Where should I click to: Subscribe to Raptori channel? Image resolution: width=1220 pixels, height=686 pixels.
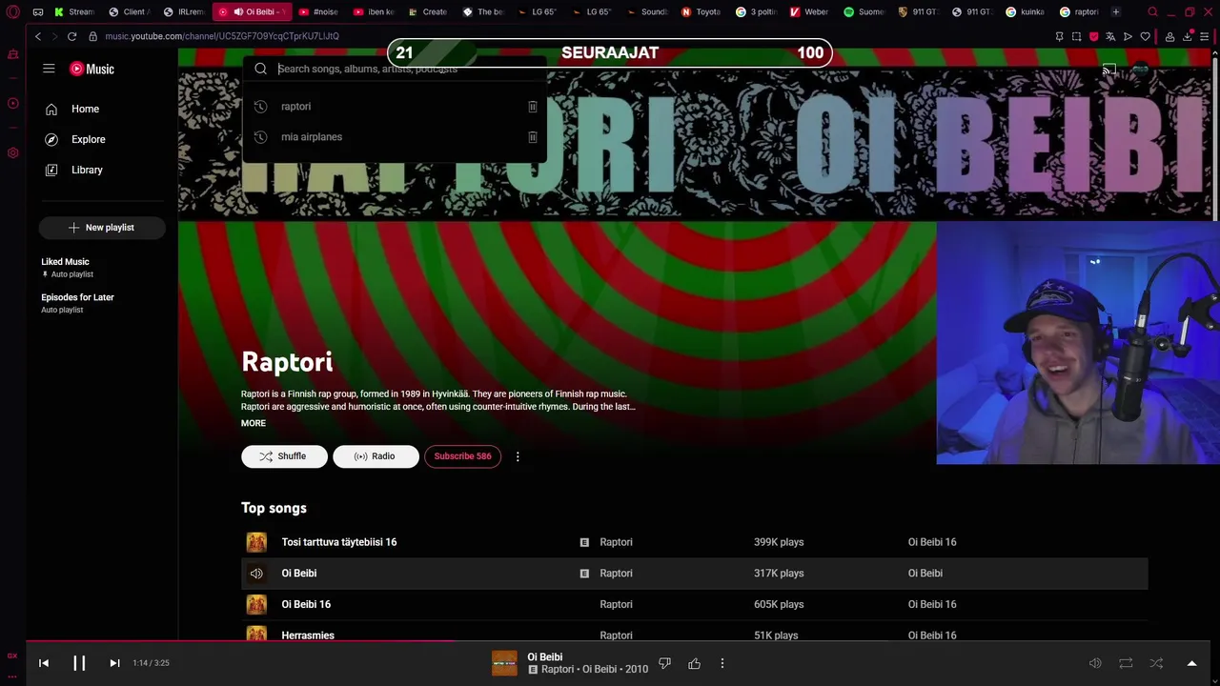[x=462, y=456]
